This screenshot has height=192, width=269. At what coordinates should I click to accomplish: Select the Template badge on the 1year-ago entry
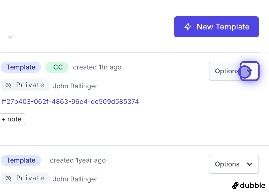click(21, 160)
